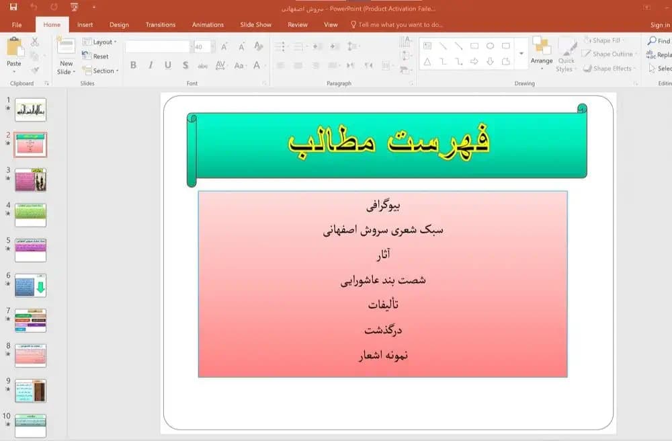Click the Undo arrow icon
The width and height of the screenshot is (672, 441).
click(x=34, y=7)
